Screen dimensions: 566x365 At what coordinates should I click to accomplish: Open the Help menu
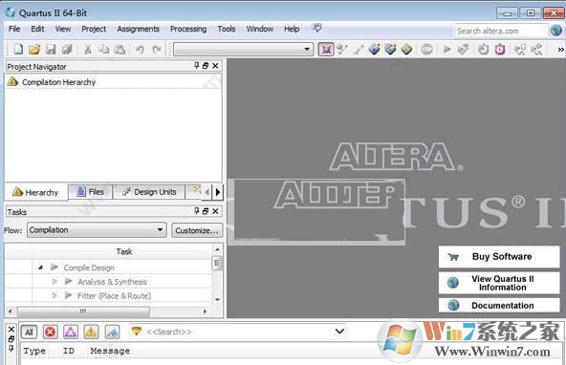[x=292, y=29]
